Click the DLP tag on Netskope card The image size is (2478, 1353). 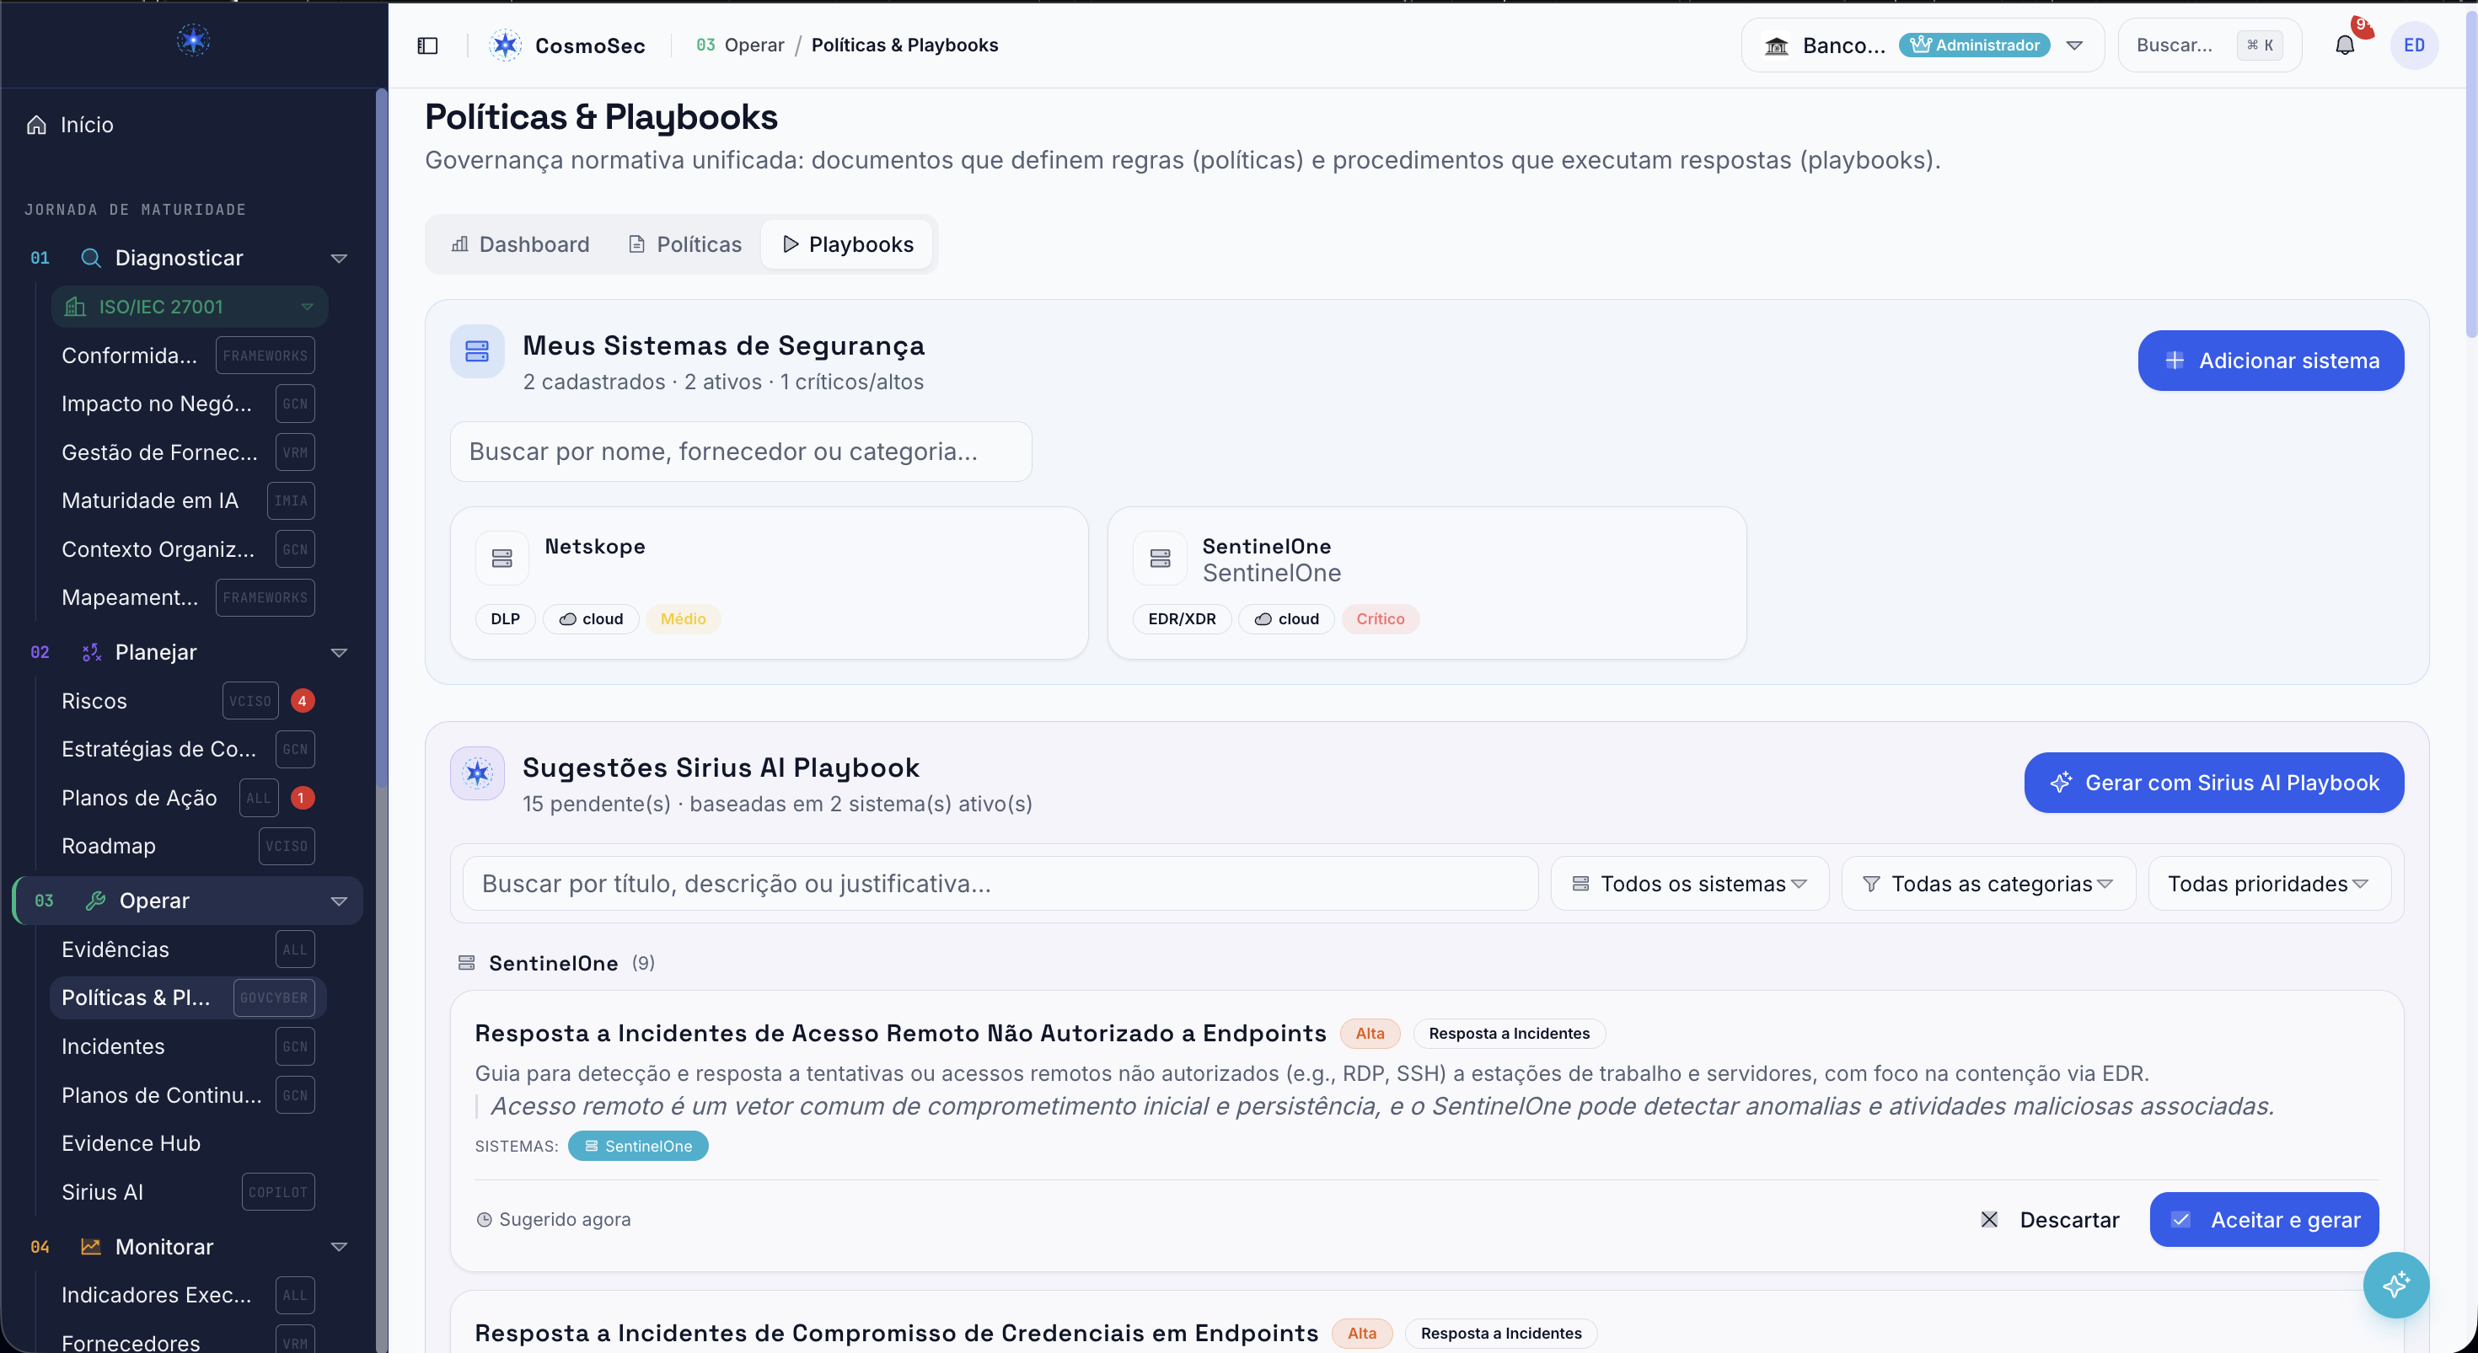tap(505, 618)
